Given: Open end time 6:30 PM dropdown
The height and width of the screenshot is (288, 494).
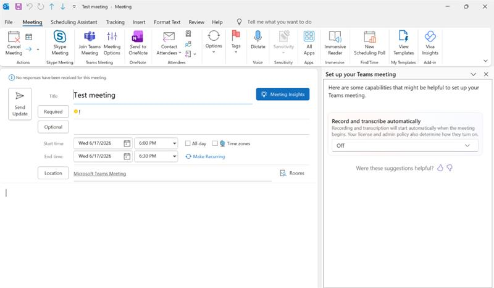Looking at the screenshot, I should point(174,156).
